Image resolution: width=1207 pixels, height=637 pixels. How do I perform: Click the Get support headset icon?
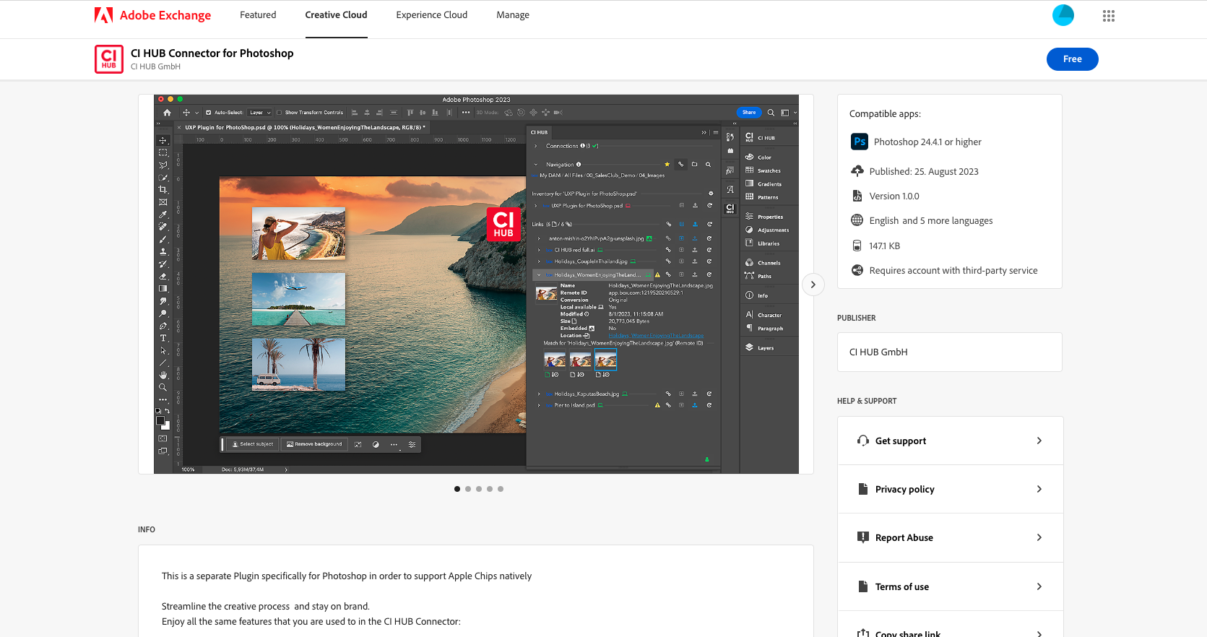click(x=862, y=441)
